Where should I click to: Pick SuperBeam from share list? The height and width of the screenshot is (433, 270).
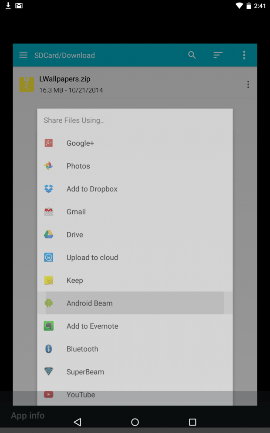point(135,372)
